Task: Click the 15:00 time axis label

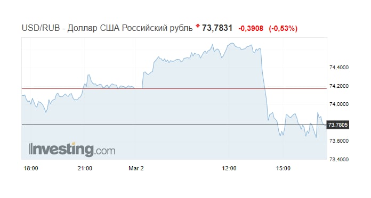Action: (283, 168)
